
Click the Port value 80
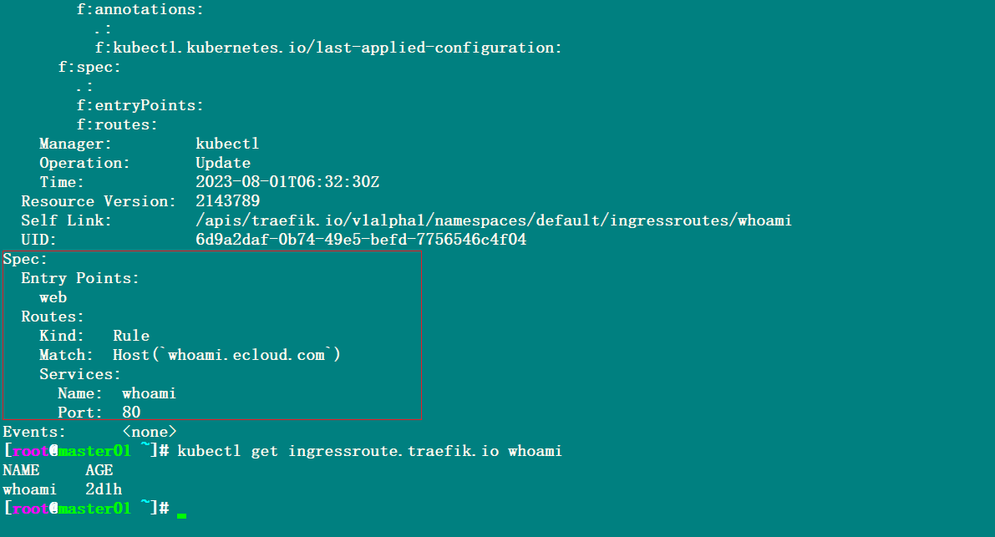click(x=131, y=413)
